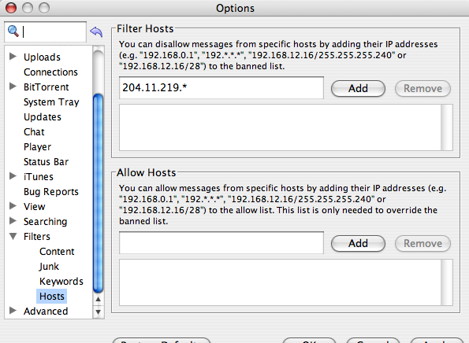The height and width of the screenshot is (343, 469).
Task: Expand the Searching options node
Action: pos(13,220)
